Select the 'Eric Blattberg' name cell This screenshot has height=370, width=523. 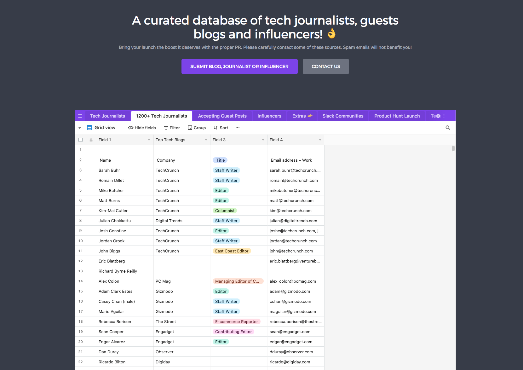tap(120, 261)
